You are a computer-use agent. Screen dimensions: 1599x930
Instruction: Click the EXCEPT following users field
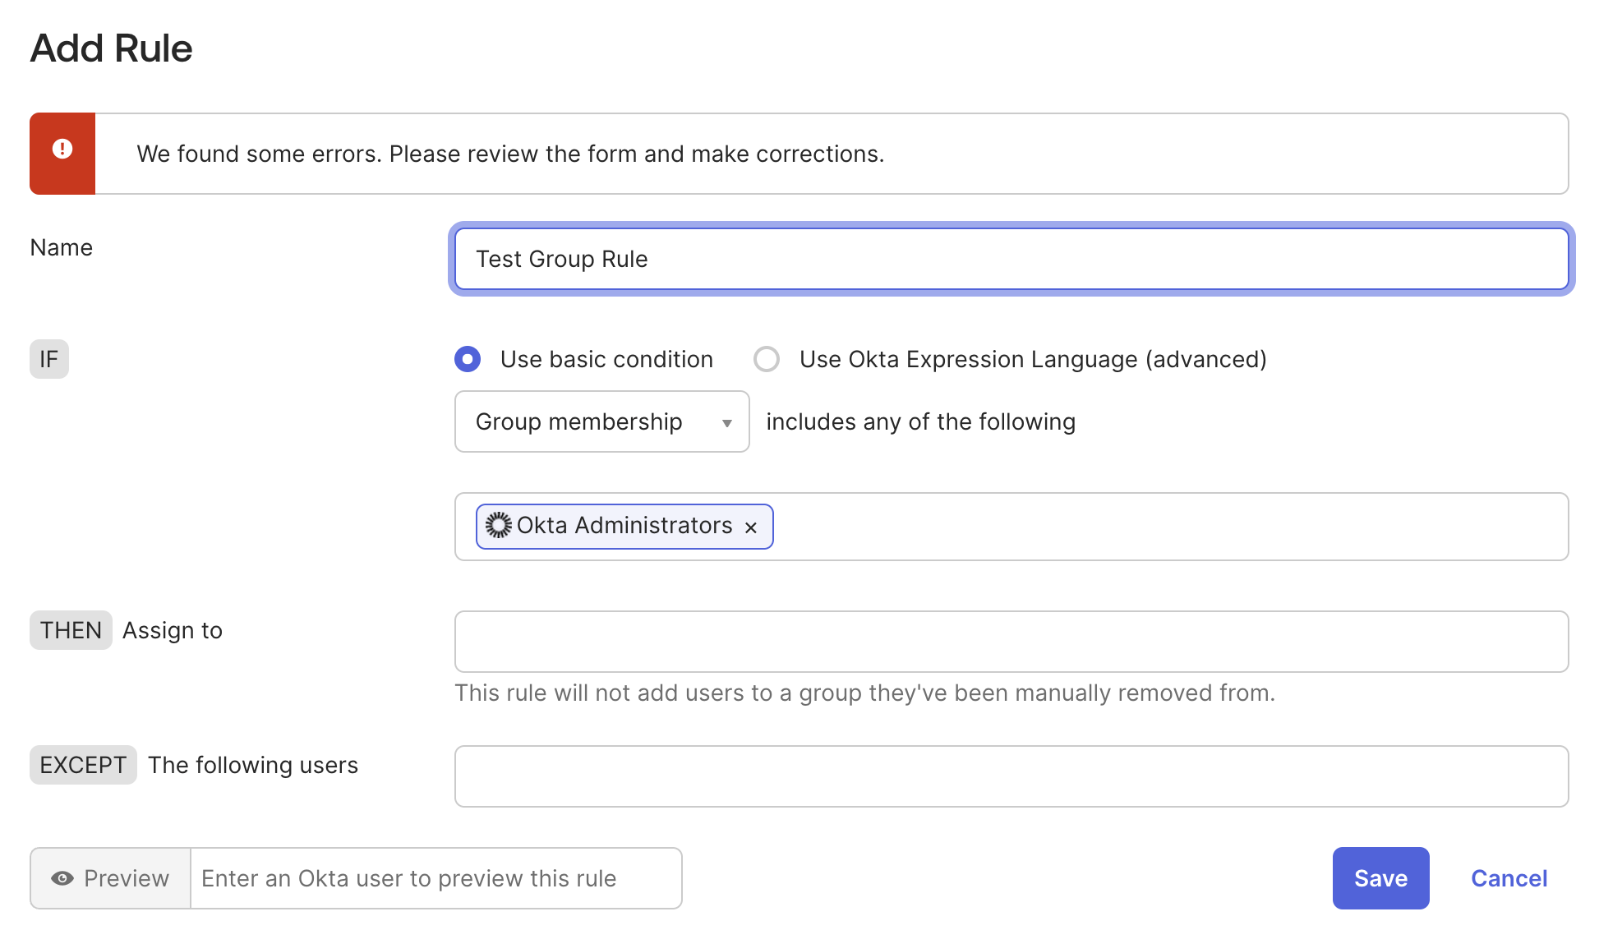[x=1011, y=776]
